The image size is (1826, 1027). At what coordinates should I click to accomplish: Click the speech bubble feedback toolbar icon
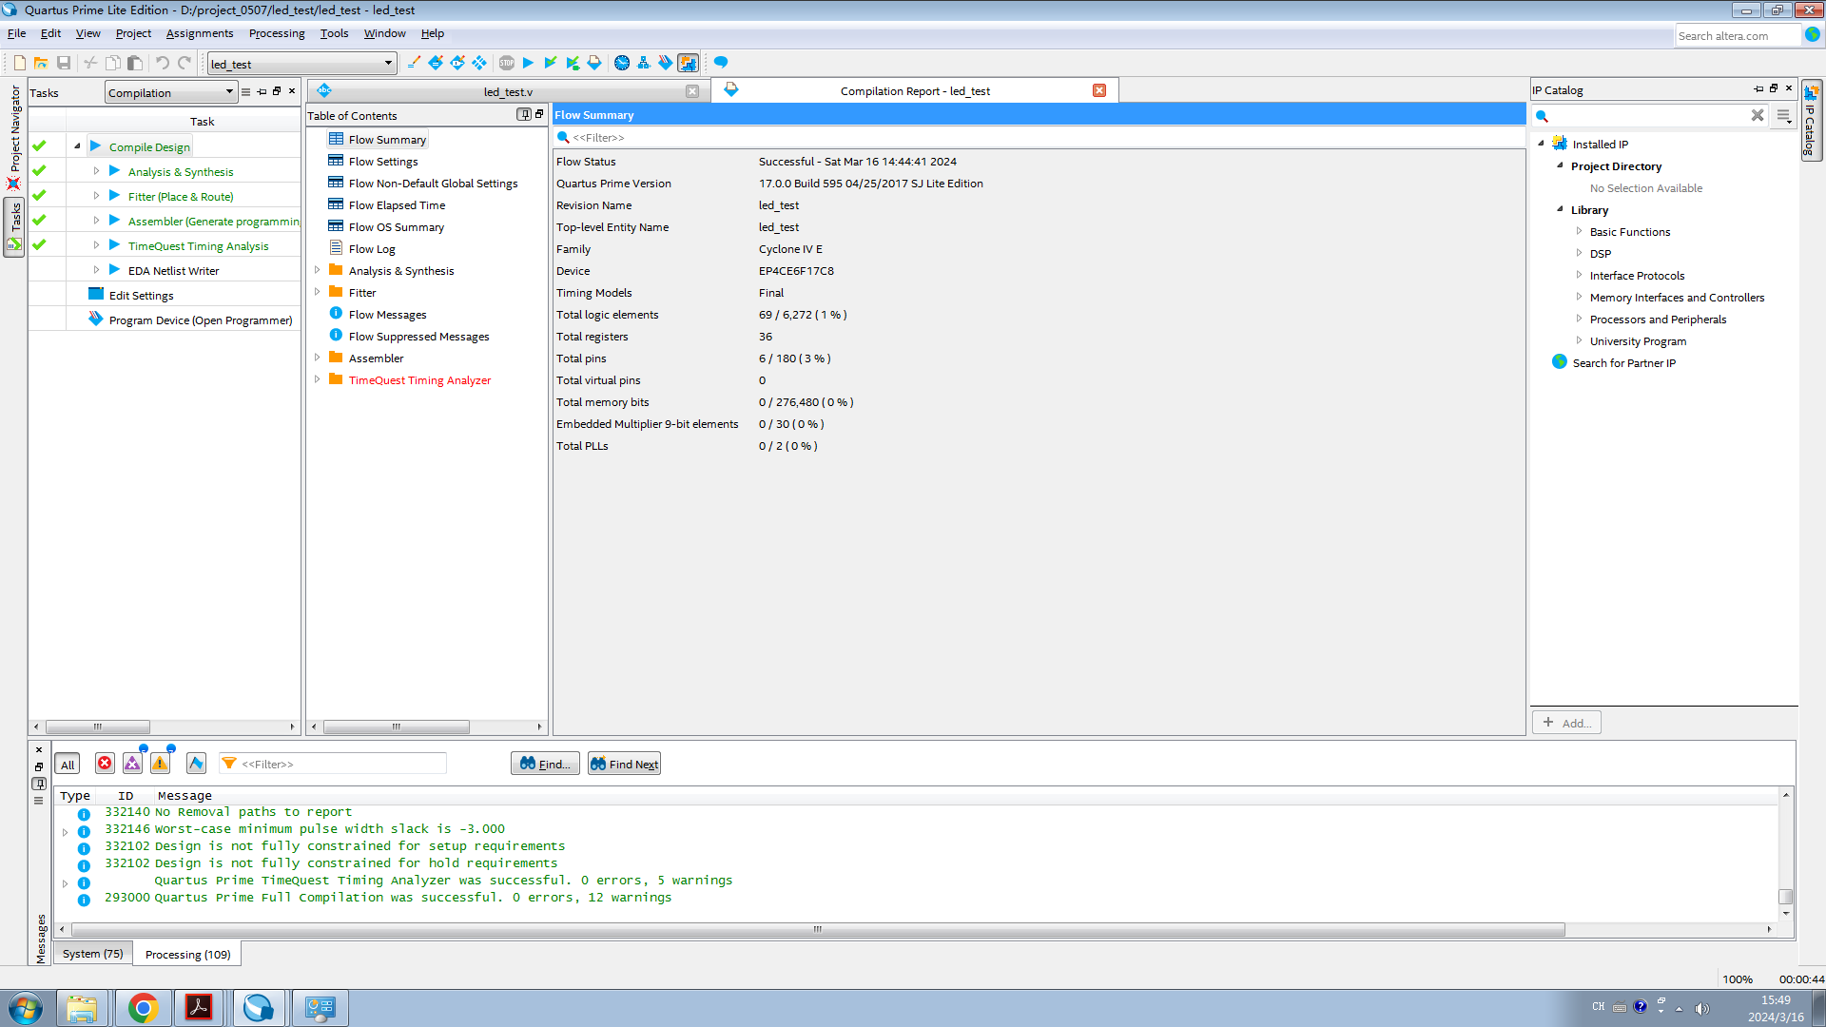pyautogui.click(x=721, y=63)
